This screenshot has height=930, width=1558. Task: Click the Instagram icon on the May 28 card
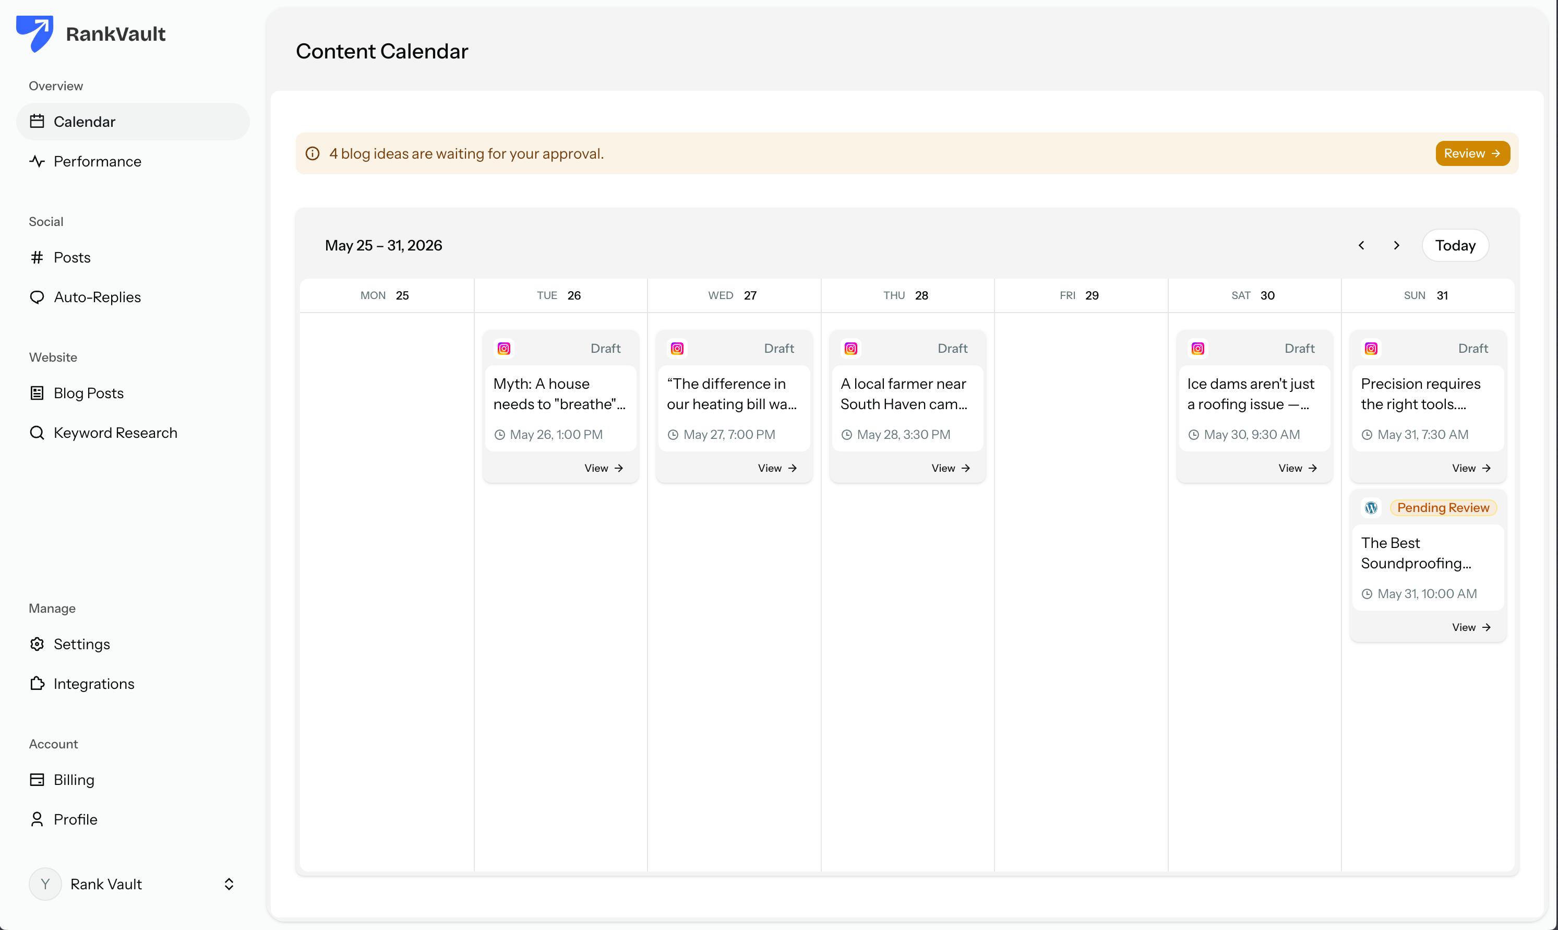(x=850, y=349)
